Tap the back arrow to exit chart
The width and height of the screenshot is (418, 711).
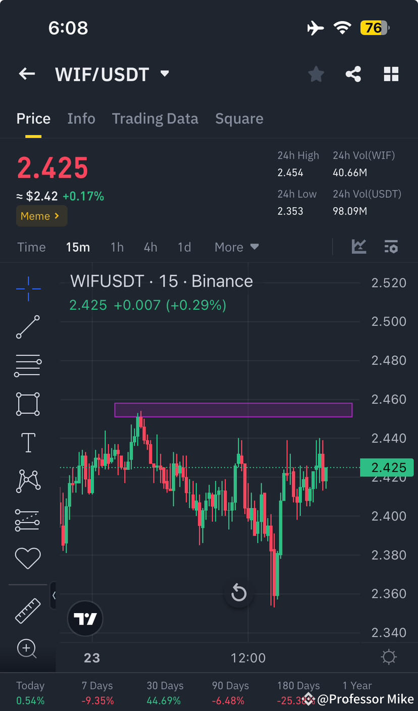click(26, 74)
